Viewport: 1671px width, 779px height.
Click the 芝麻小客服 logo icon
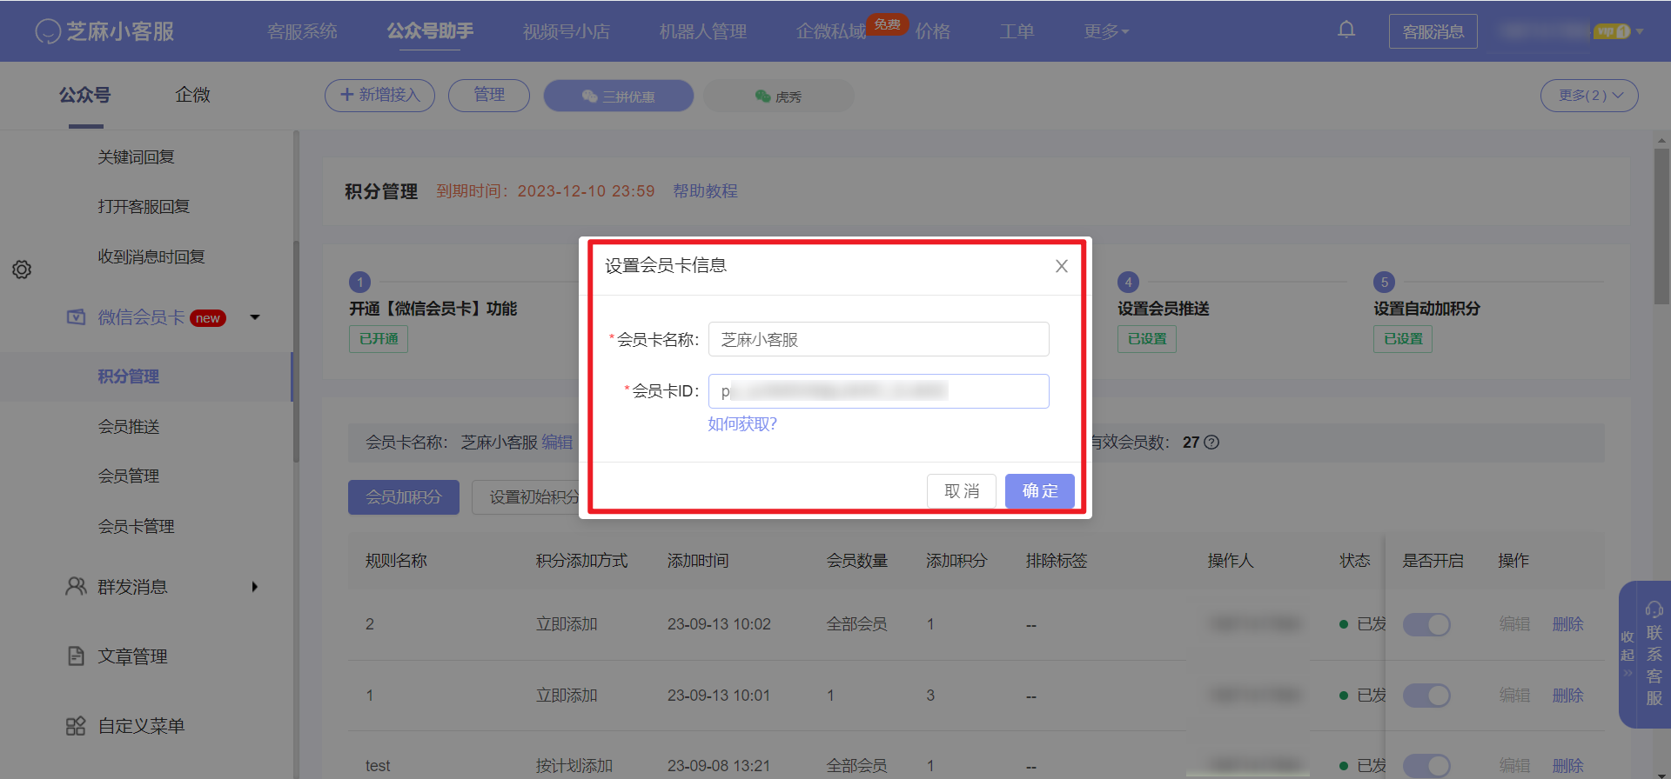point(47,31)
